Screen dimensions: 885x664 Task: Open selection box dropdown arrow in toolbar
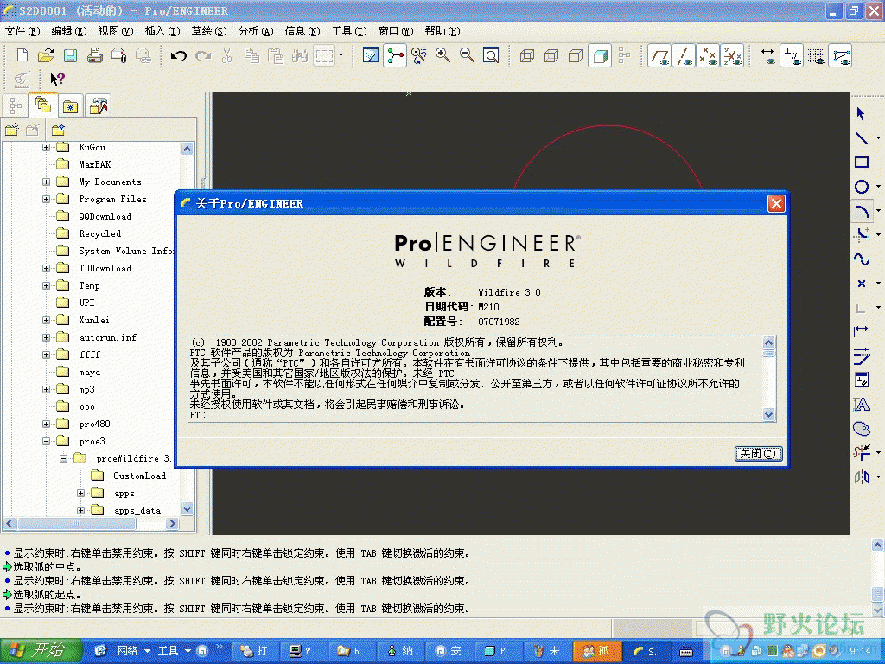pos(341,55)
